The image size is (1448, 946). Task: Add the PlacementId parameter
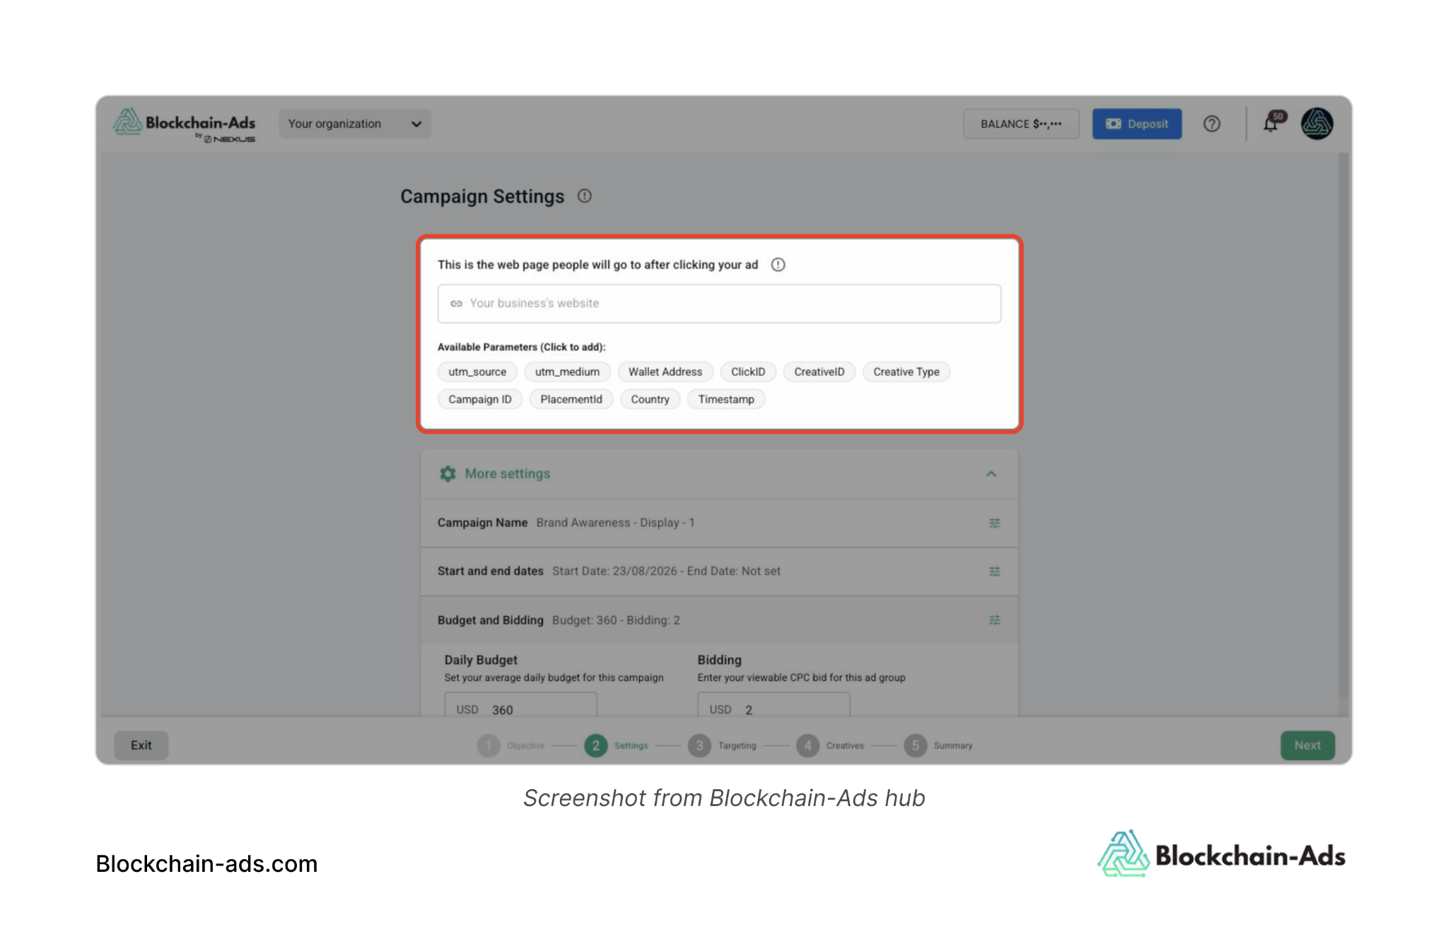pos(571,399)
